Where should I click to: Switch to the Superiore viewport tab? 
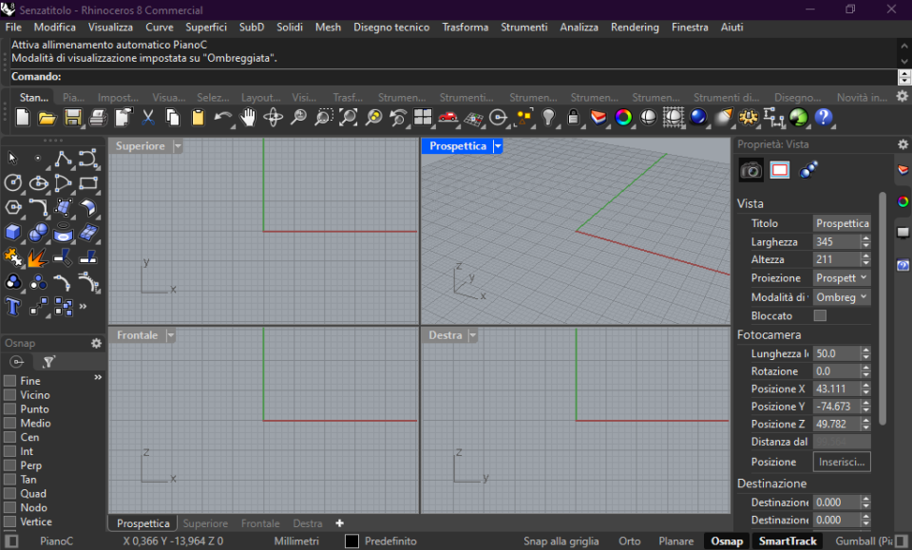coord(205,523)
